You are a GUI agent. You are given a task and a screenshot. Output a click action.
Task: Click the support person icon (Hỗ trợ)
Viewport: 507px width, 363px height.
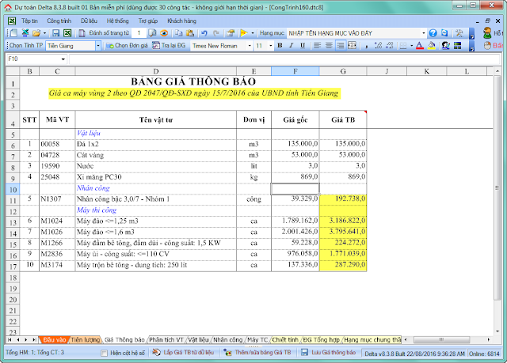[x=487, y=33]
